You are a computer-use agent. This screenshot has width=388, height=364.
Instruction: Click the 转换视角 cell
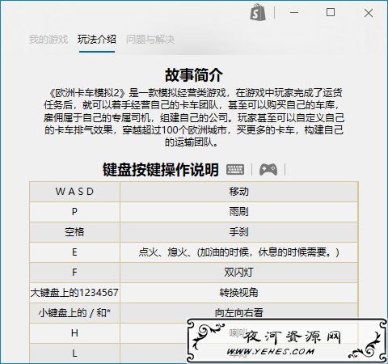[238, 293]
